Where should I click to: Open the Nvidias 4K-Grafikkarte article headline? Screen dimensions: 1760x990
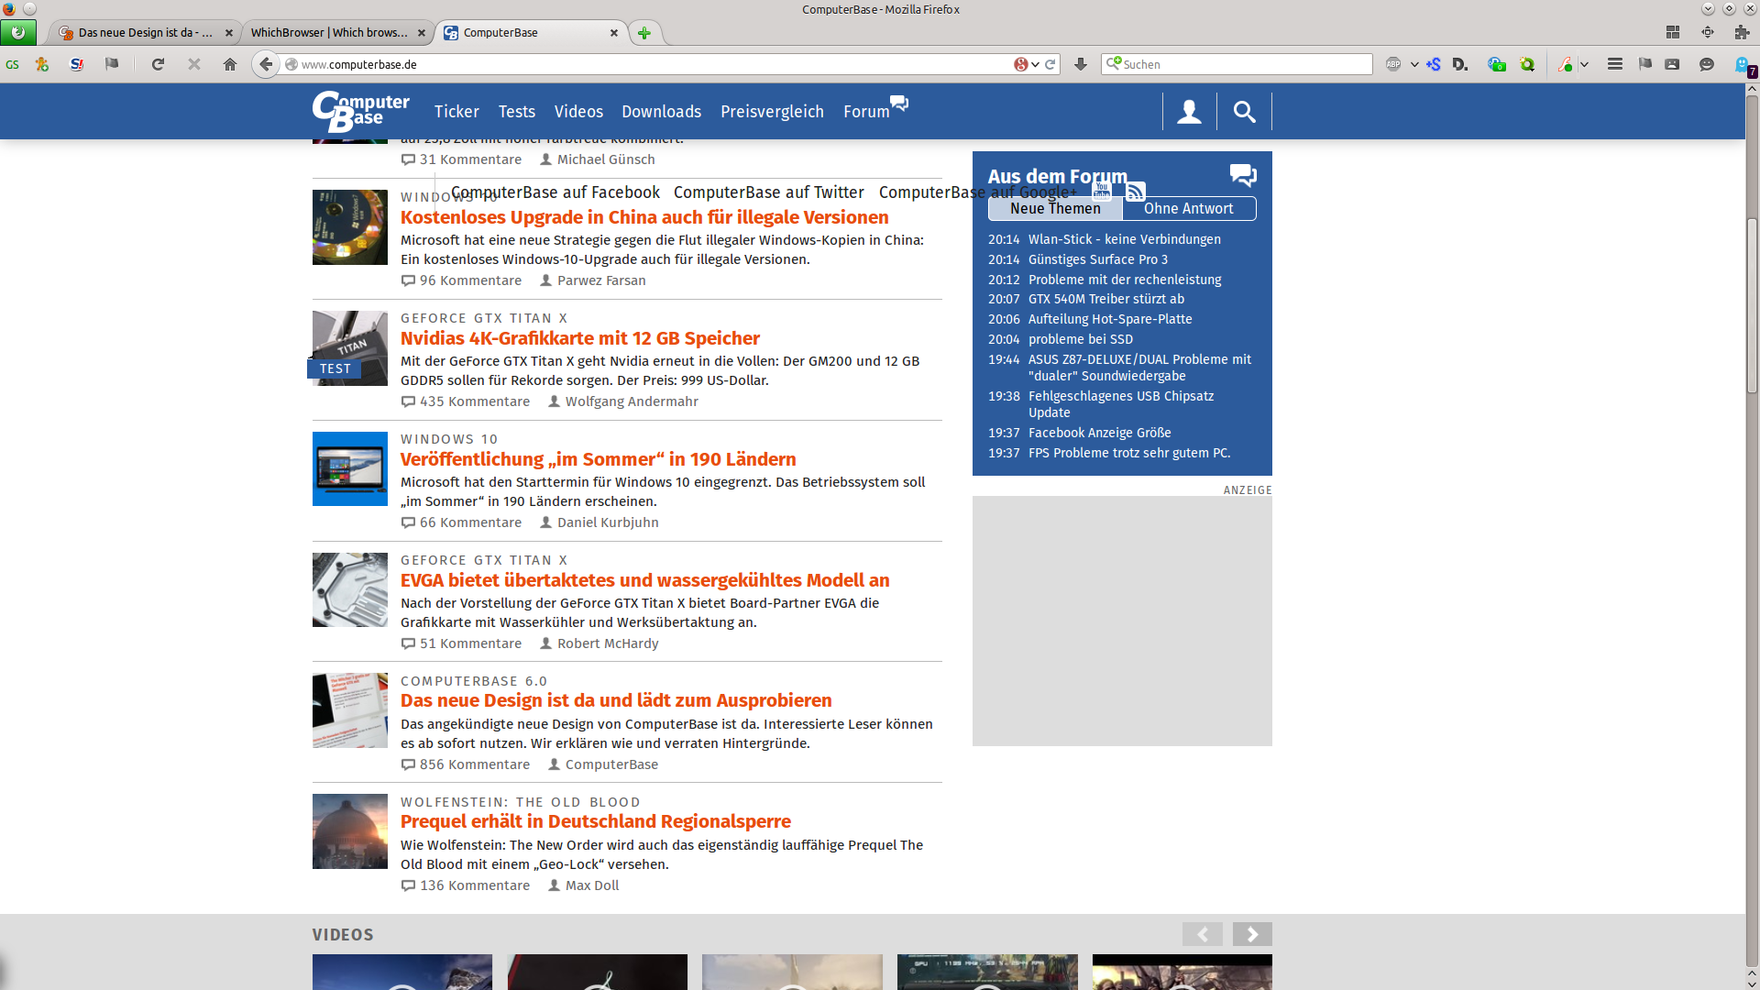(x=579, y=338)
